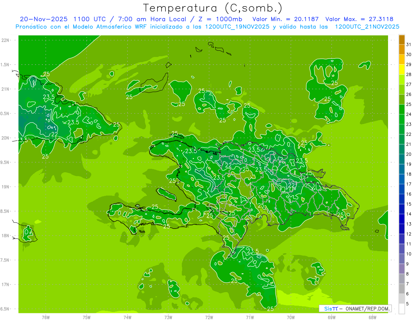Image resolution: width=418 pixels, height=322 pixels.
Task: Click the "76W" longitude axis label
Action: tap(46, 317)
